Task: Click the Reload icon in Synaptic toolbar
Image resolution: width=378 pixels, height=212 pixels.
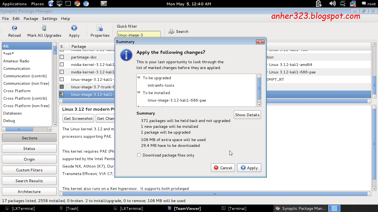Action: pos(14,28)
